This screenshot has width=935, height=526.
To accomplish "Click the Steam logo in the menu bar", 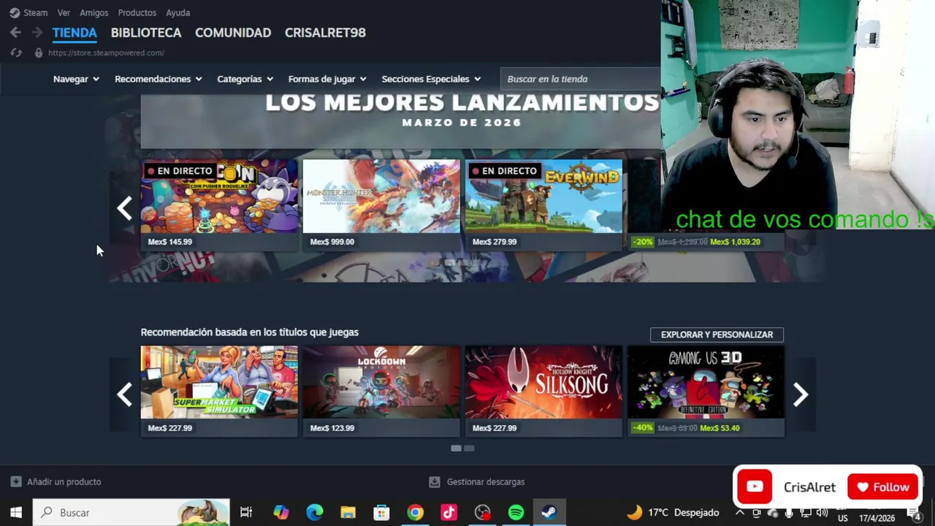I will coord(15,12).
